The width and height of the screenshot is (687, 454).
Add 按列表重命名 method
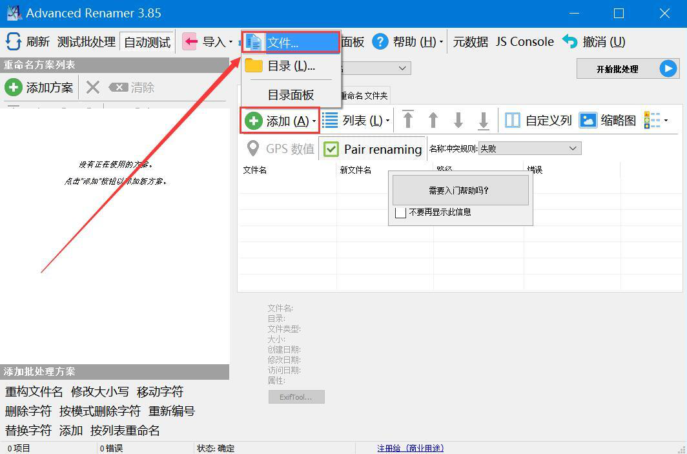(125, 430)
